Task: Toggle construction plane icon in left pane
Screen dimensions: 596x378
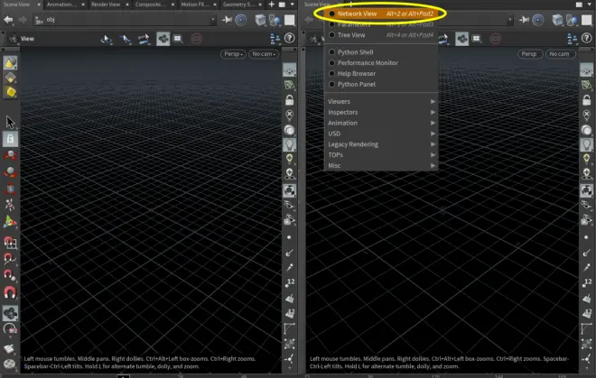Action: [290, 85]
